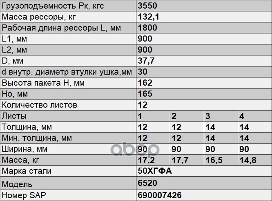Select the 'D, мм' label

[x=12, y=61]
